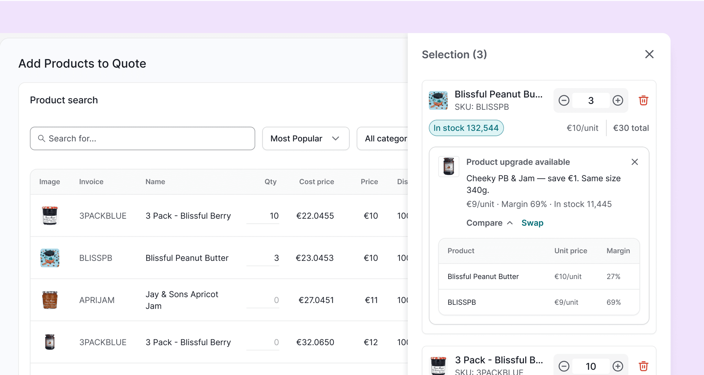
Task: Close the Selection panel
Action: (x=649, y=54)
